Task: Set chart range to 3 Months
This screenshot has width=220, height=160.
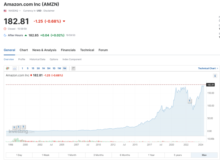Action: pos(98,155)
